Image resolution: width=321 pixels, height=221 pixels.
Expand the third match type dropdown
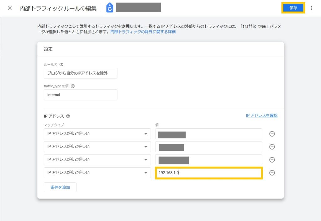[97, 160]
